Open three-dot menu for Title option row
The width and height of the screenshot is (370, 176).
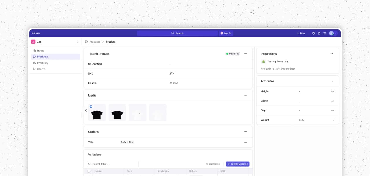[245, 142]
